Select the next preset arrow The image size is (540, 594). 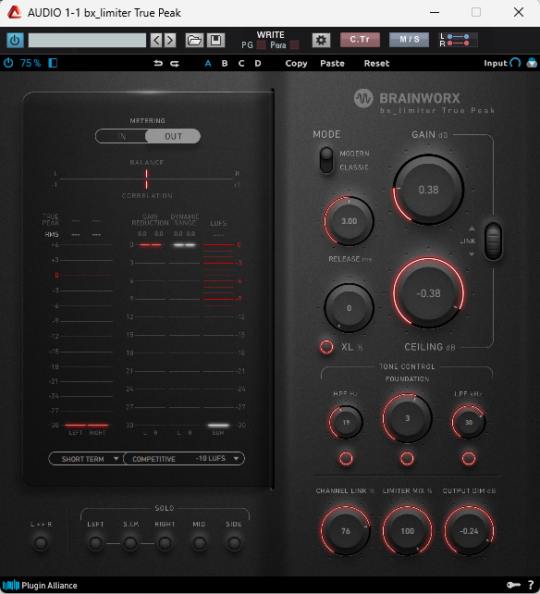pyautogui.click(x=170, y=40)
